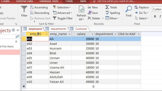Select the new record row asterisk selector
162x91 pixels.
(24, 86)
